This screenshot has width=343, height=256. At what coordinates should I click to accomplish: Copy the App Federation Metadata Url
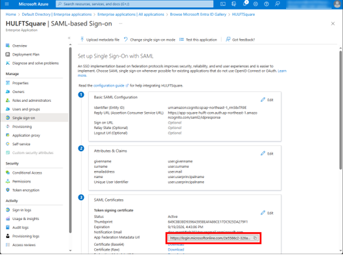(255, 238)
